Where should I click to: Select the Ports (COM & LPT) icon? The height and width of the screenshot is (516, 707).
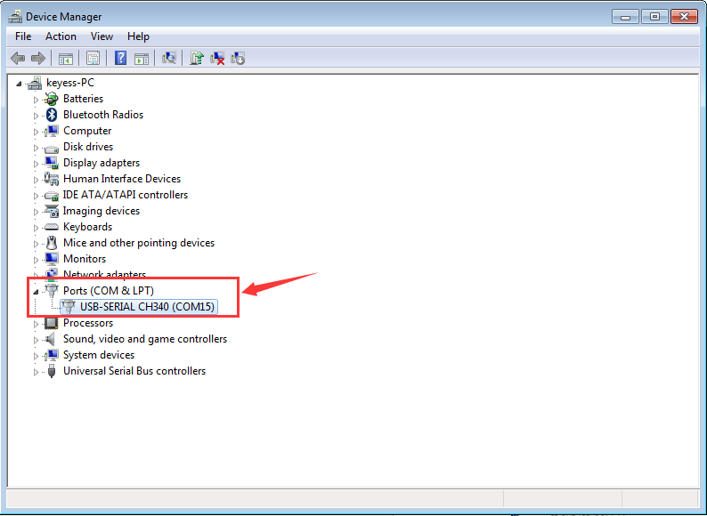point(52,291)
